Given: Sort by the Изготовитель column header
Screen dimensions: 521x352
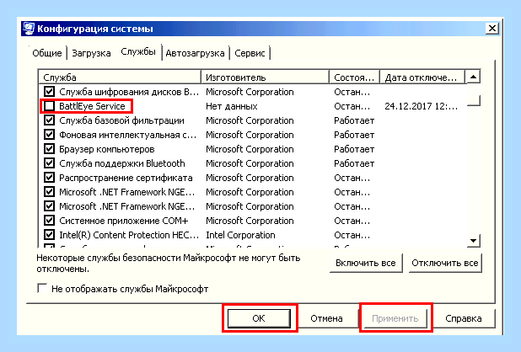Looking at the screenshot, I should pos(266,77).
